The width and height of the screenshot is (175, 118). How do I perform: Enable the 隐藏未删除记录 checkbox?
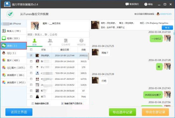click(x=33, y=103)
